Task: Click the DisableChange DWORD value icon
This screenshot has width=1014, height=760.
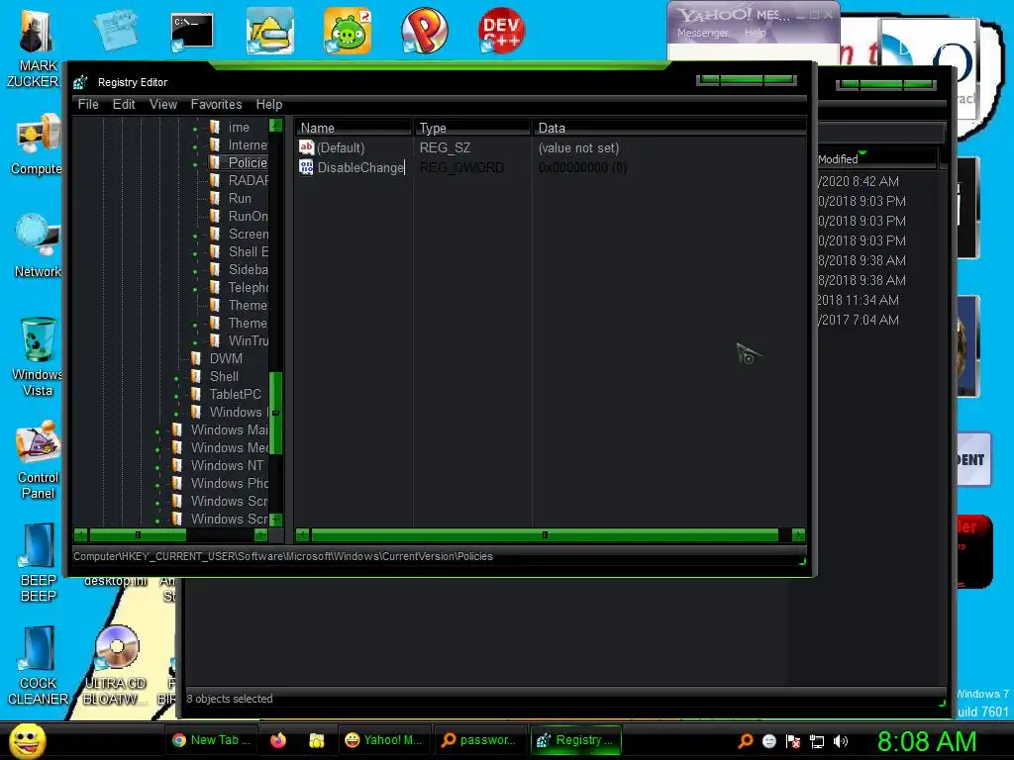Action: [x=307, y=167]
